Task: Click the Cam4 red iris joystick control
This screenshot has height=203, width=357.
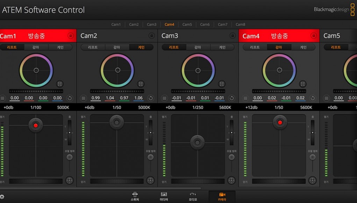Action: pyautogui.click(x=280, y=122)
